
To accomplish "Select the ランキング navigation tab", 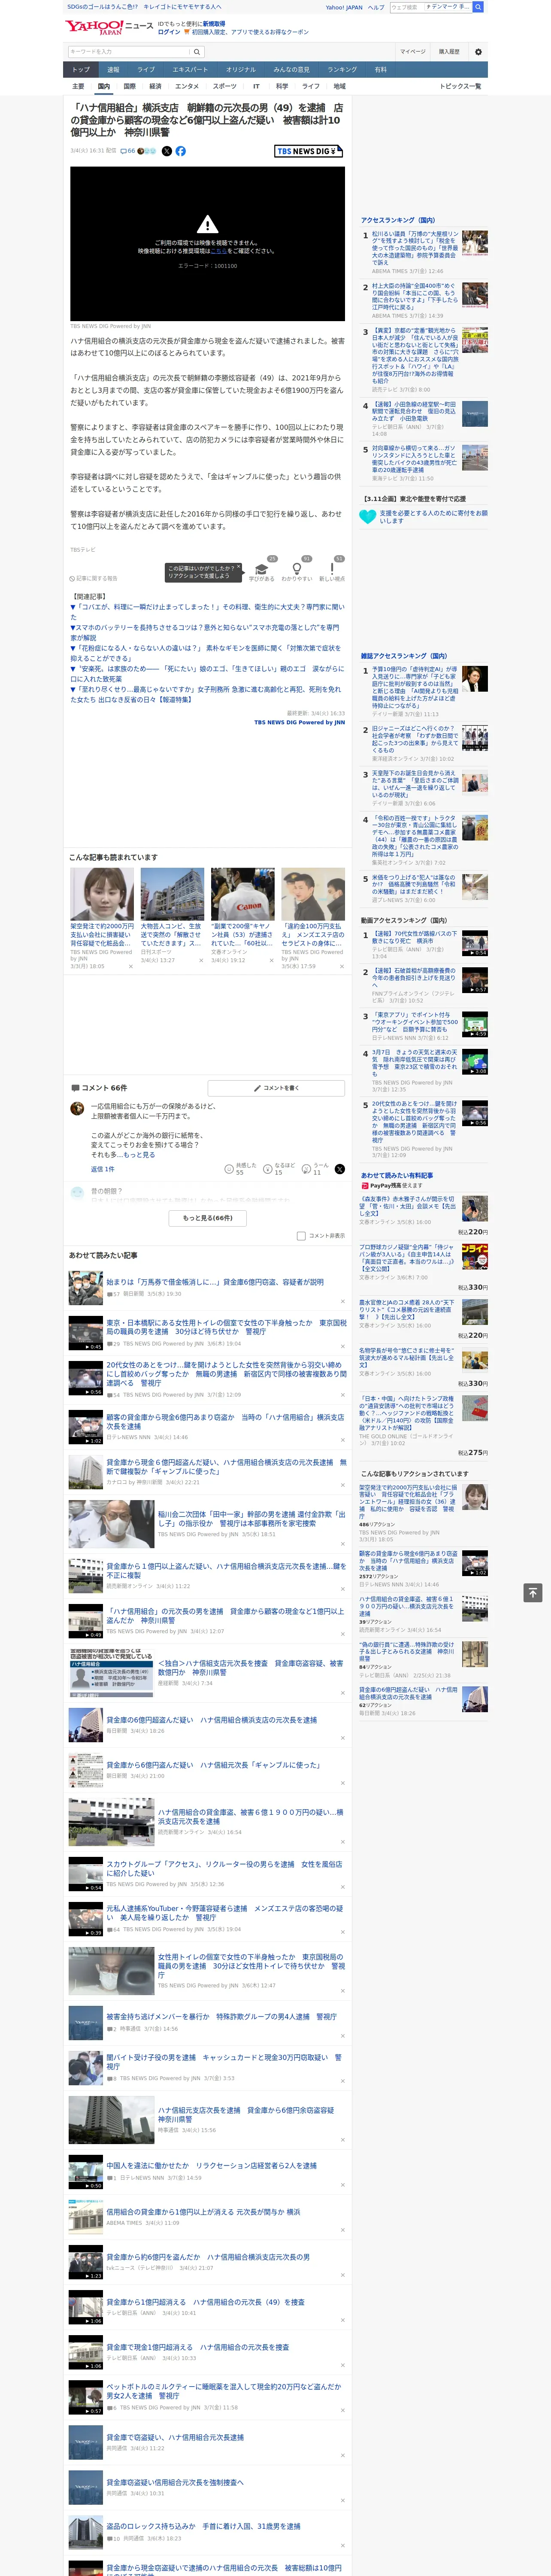I will click(342, 70).
